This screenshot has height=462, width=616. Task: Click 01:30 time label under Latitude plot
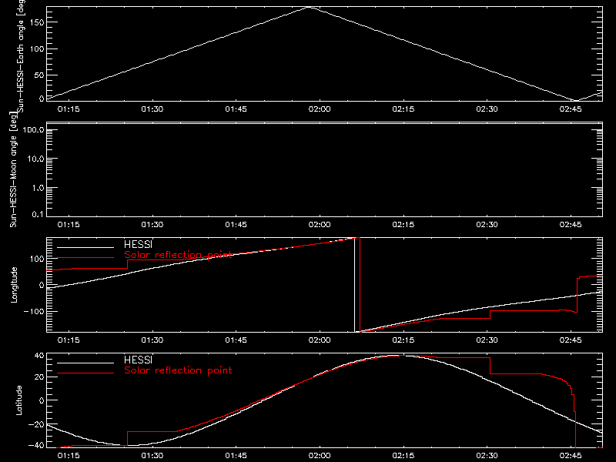152,455
